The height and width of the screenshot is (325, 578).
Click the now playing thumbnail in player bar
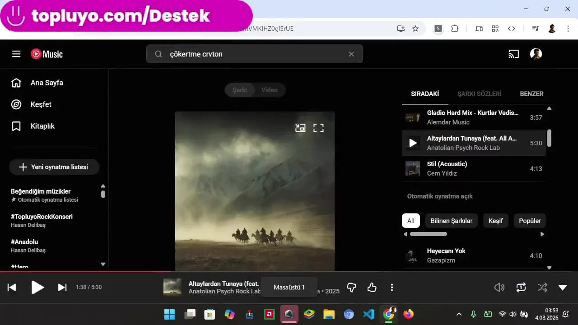(172, 287)
